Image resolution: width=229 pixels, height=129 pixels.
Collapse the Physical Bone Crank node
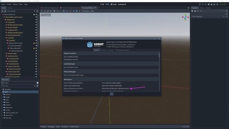(x=6, y=43)
